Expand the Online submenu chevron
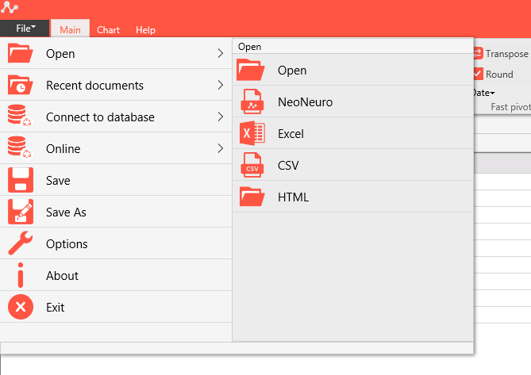531x375 pixels. pos(221,148)
